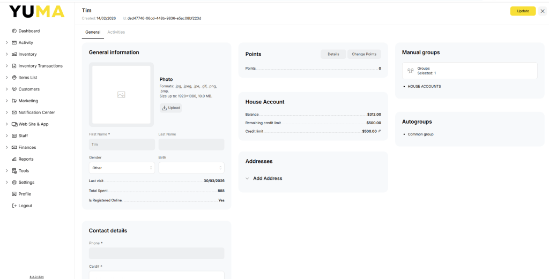Switch to the General tab
This screenshot has height=279, width=549.
click(93, 32)
